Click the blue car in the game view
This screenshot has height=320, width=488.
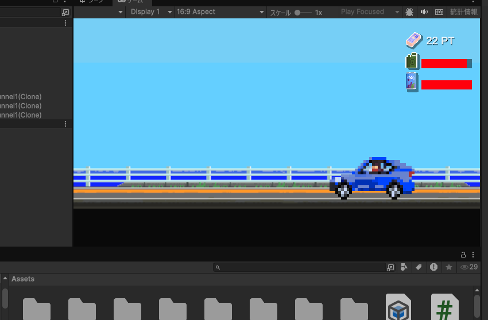[372, 178]
